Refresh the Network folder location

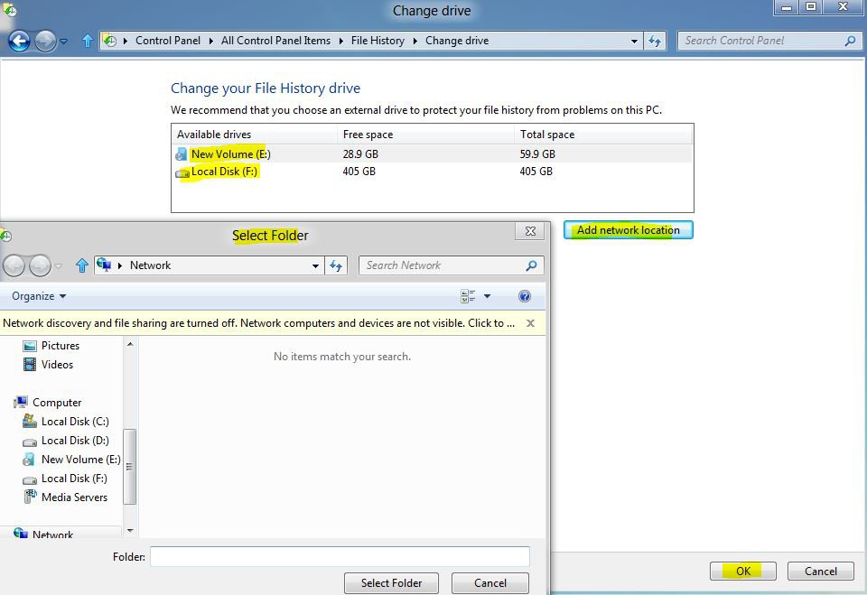click(x=336, y=265)
